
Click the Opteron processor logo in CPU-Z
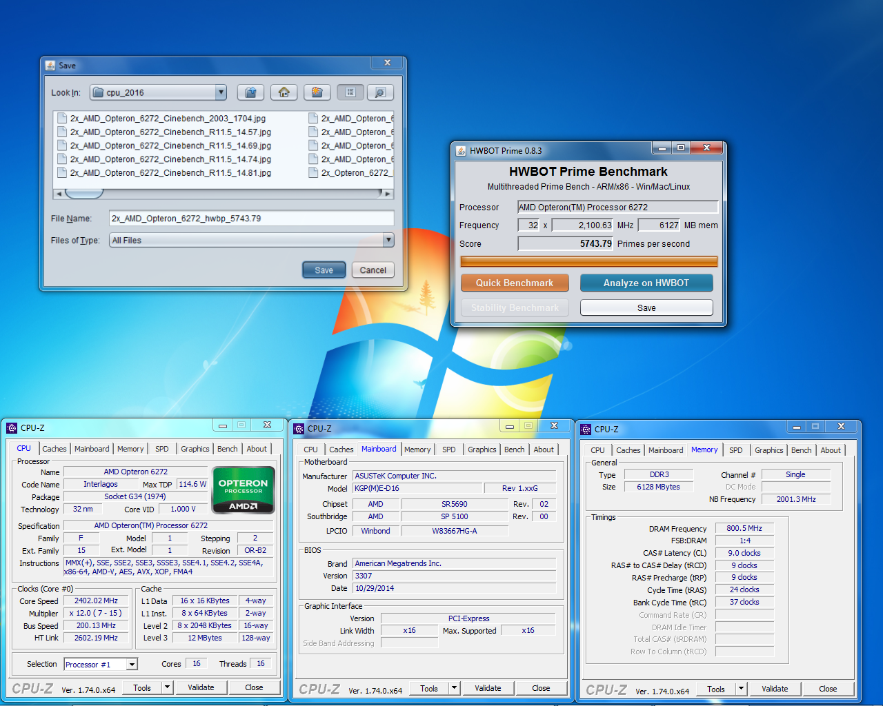pos(244,490)
